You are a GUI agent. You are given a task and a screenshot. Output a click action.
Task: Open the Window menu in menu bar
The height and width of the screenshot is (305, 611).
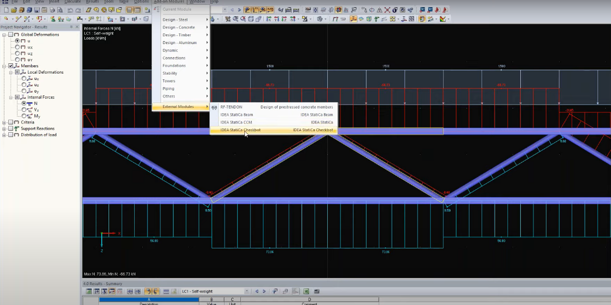point(197,2)
